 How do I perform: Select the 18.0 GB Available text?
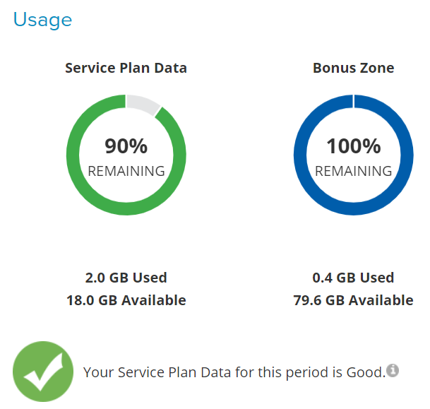(x=126, y=300)
